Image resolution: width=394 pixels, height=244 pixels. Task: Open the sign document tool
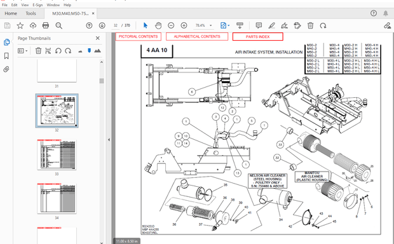tap(285, 25)
